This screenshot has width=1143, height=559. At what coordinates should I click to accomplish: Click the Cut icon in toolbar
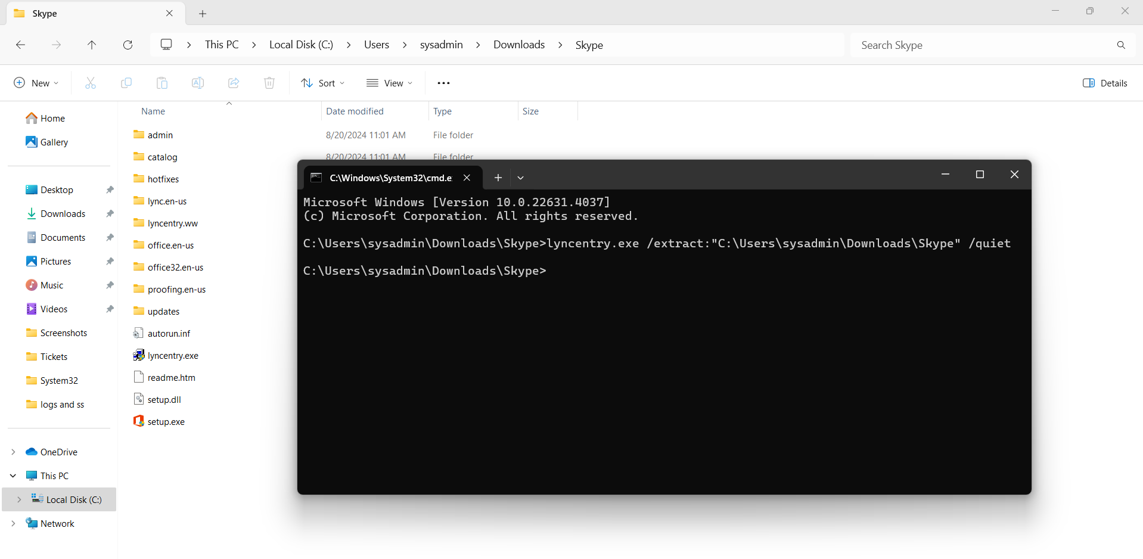[x=91, y=83]
